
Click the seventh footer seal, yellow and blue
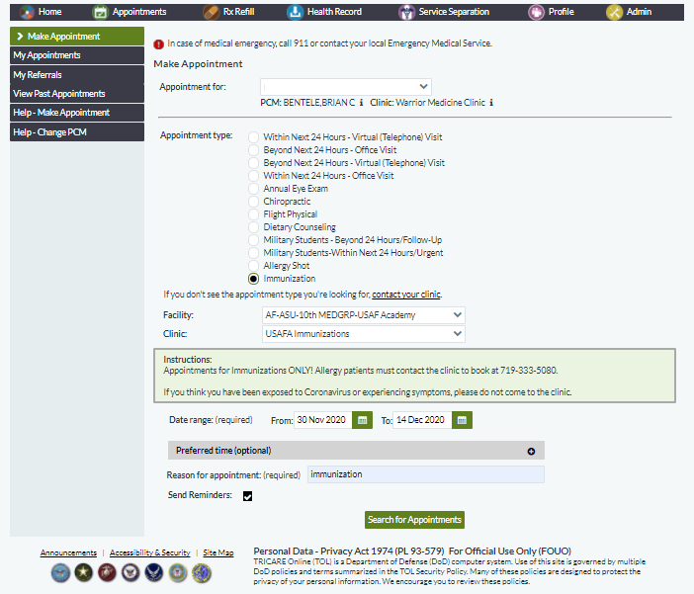202,573
